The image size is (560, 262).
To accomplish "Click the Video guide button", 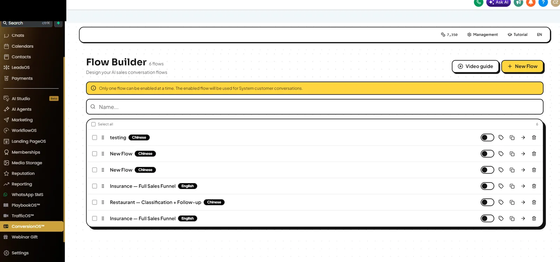I will (x=475, y=66).
